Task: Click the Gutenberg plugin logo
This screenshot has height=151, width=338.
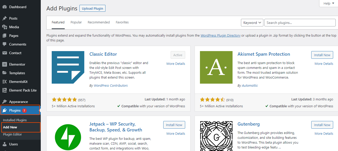Action: (x=216, y=136)
